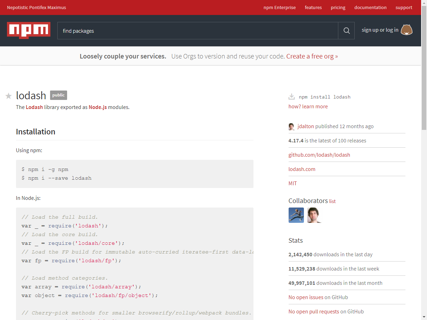Open the second collaborator face avatar
The image size is (427, 320).
point(315,215)
